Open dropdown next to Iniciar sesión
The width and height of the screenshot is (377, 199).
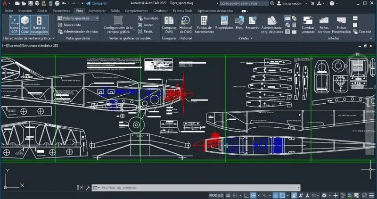pyautogui.click(x=306, y=3)
